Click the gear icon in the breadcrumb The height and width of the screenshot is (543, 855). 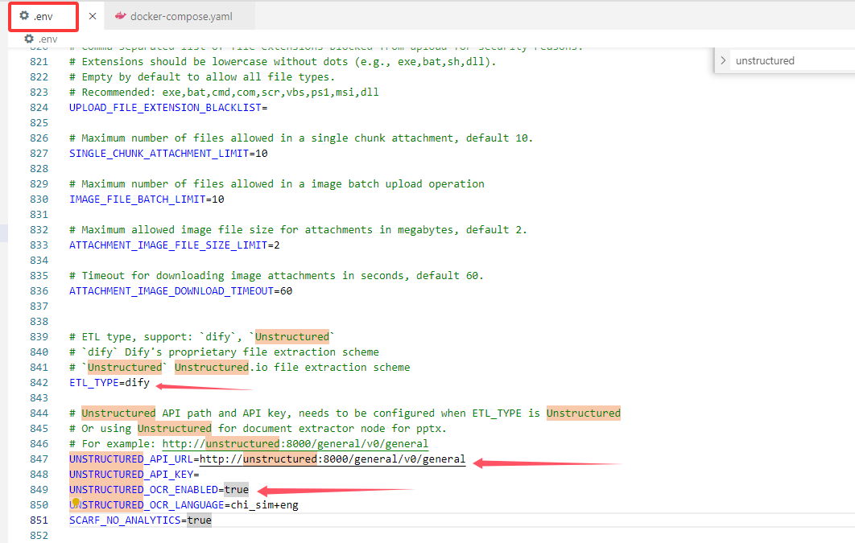29,39
